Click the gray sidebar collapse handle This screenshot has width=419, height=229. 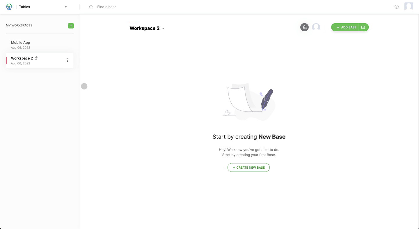coord(84,86)
